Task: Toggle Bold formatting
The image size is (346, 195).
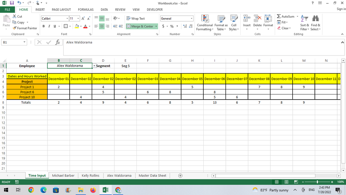Action: click(x=44, y=26)
